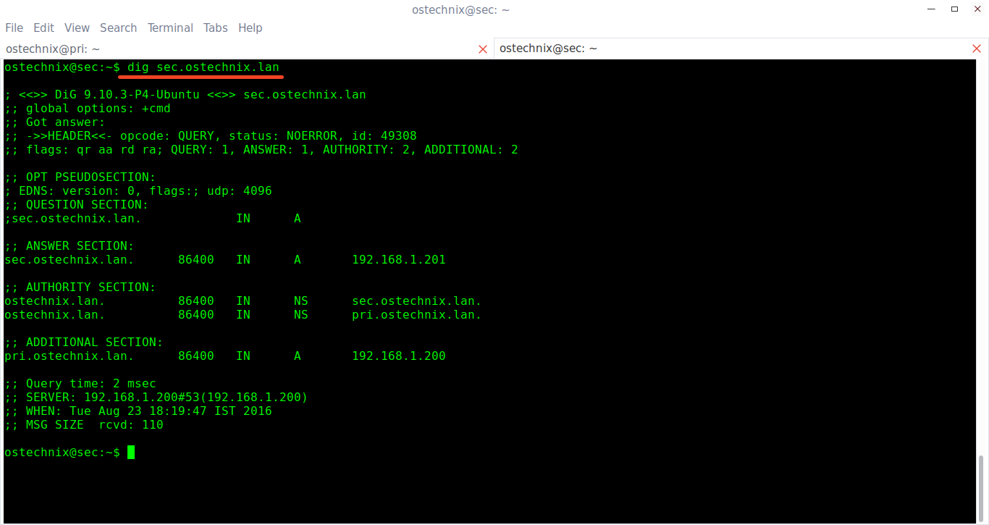
Task: Close the ostechnix@pri tab
Action: 483,49
